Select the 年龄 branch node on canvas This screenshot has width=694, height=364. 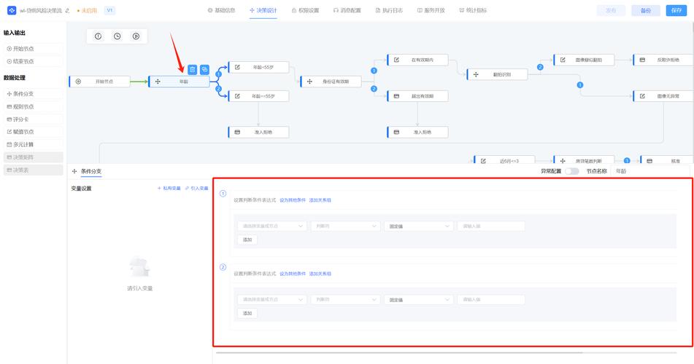179,82
